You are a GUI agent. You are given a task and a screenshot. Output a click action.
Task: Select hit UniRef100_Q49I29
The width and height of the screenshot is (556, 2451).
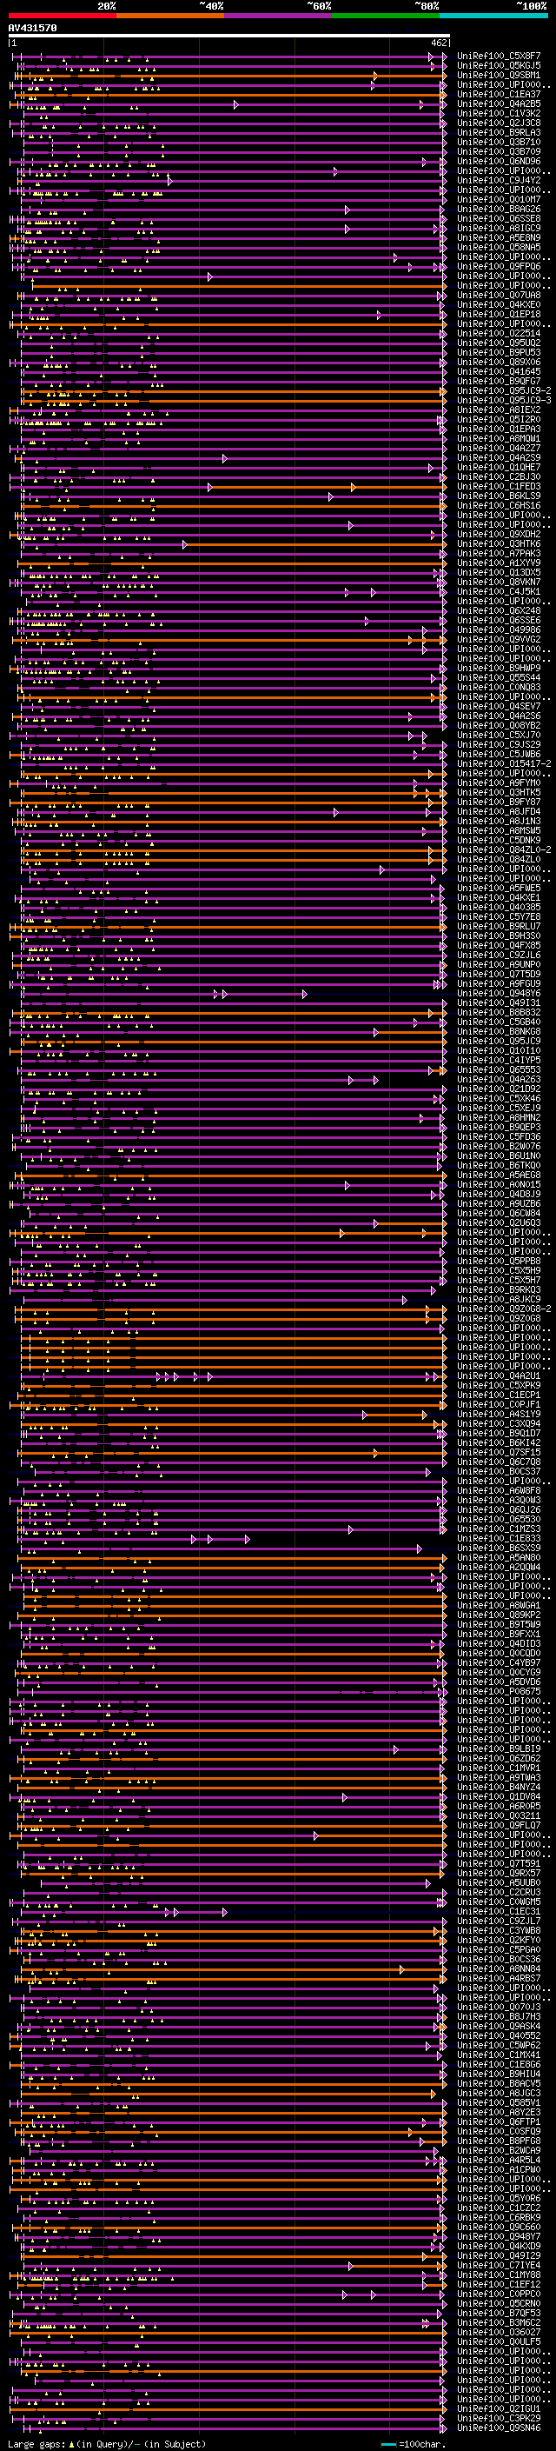tap(499, 2255)
